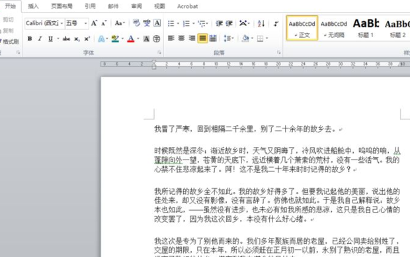Click the bullet list icon
410x257 pixels.
coord(171,24)
